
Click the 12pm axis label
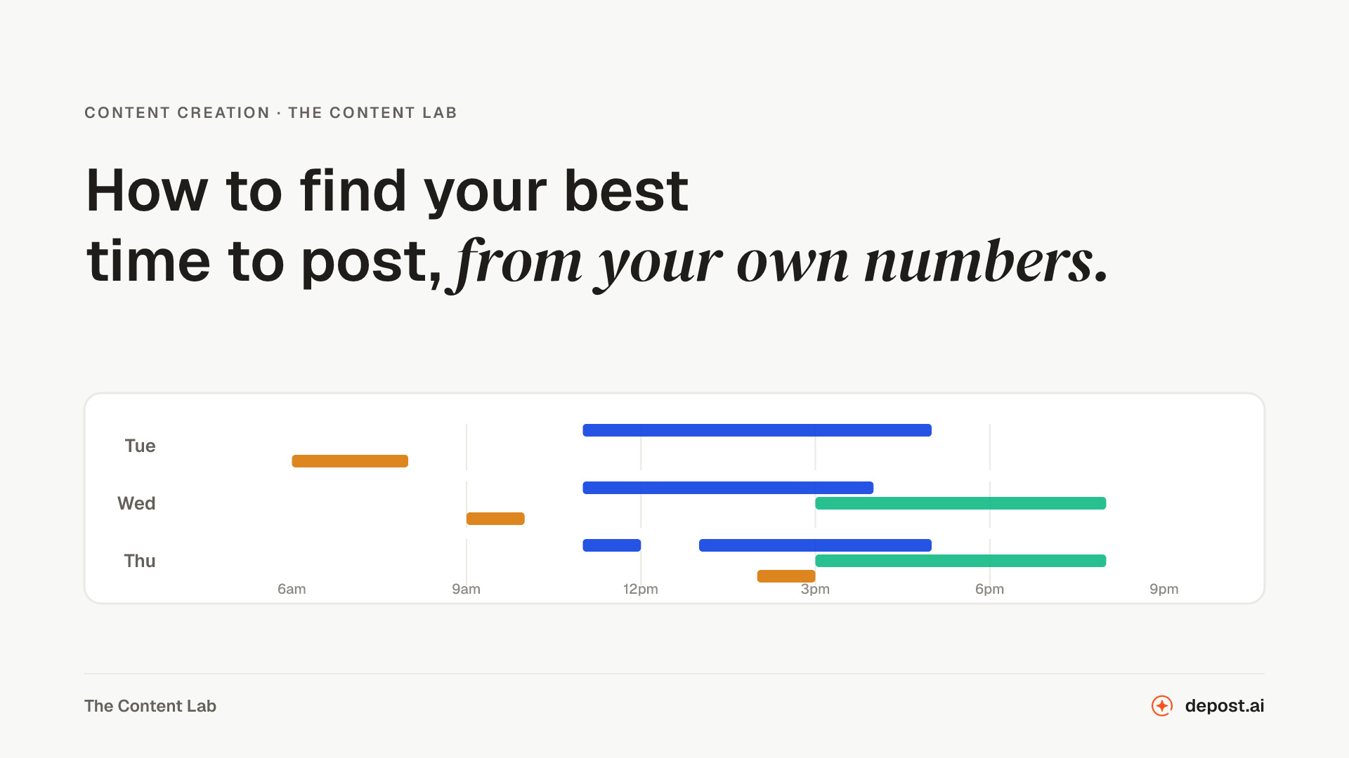641,589
